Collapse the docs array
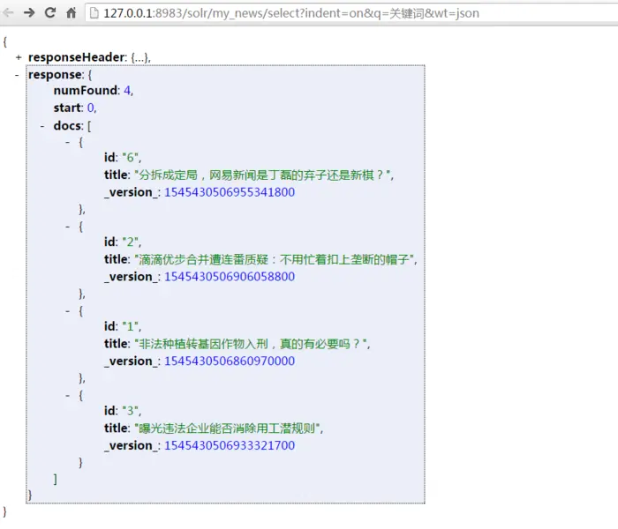This screenshot has height=529, width=618. click(x=42, y=126)
